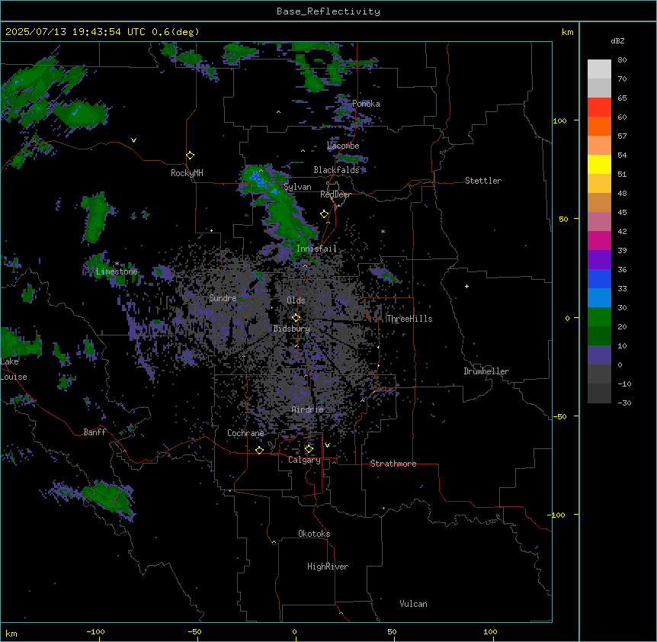Viewport: 657px width, 642px height.
Task: Click the Olds town label
Action: (x=296, y=300)
